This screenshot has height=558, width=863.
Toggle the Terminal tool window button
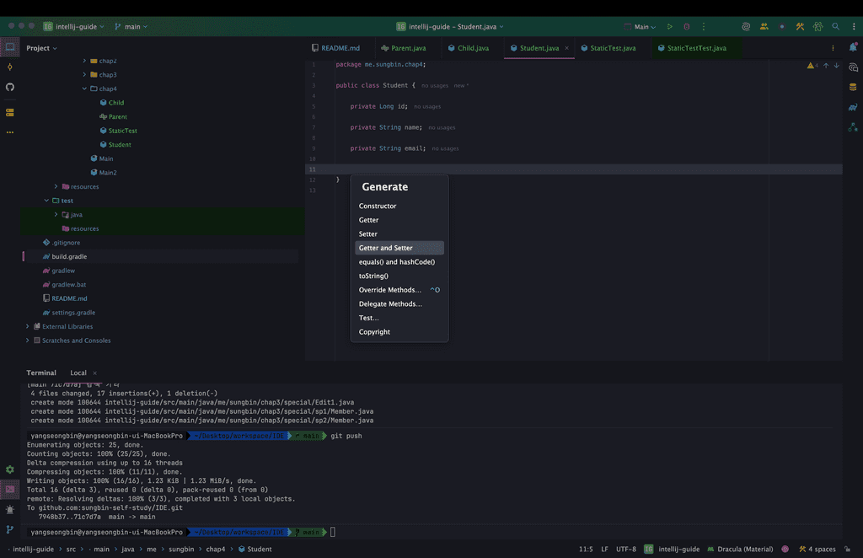click(10, 489)
